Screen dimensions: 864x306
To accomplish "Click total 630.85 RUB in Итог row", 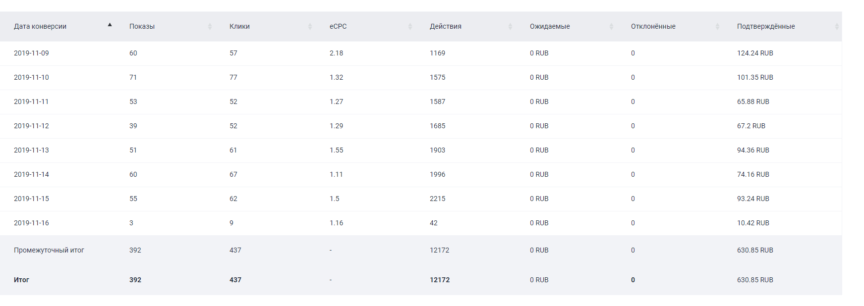I will (755, 280).
